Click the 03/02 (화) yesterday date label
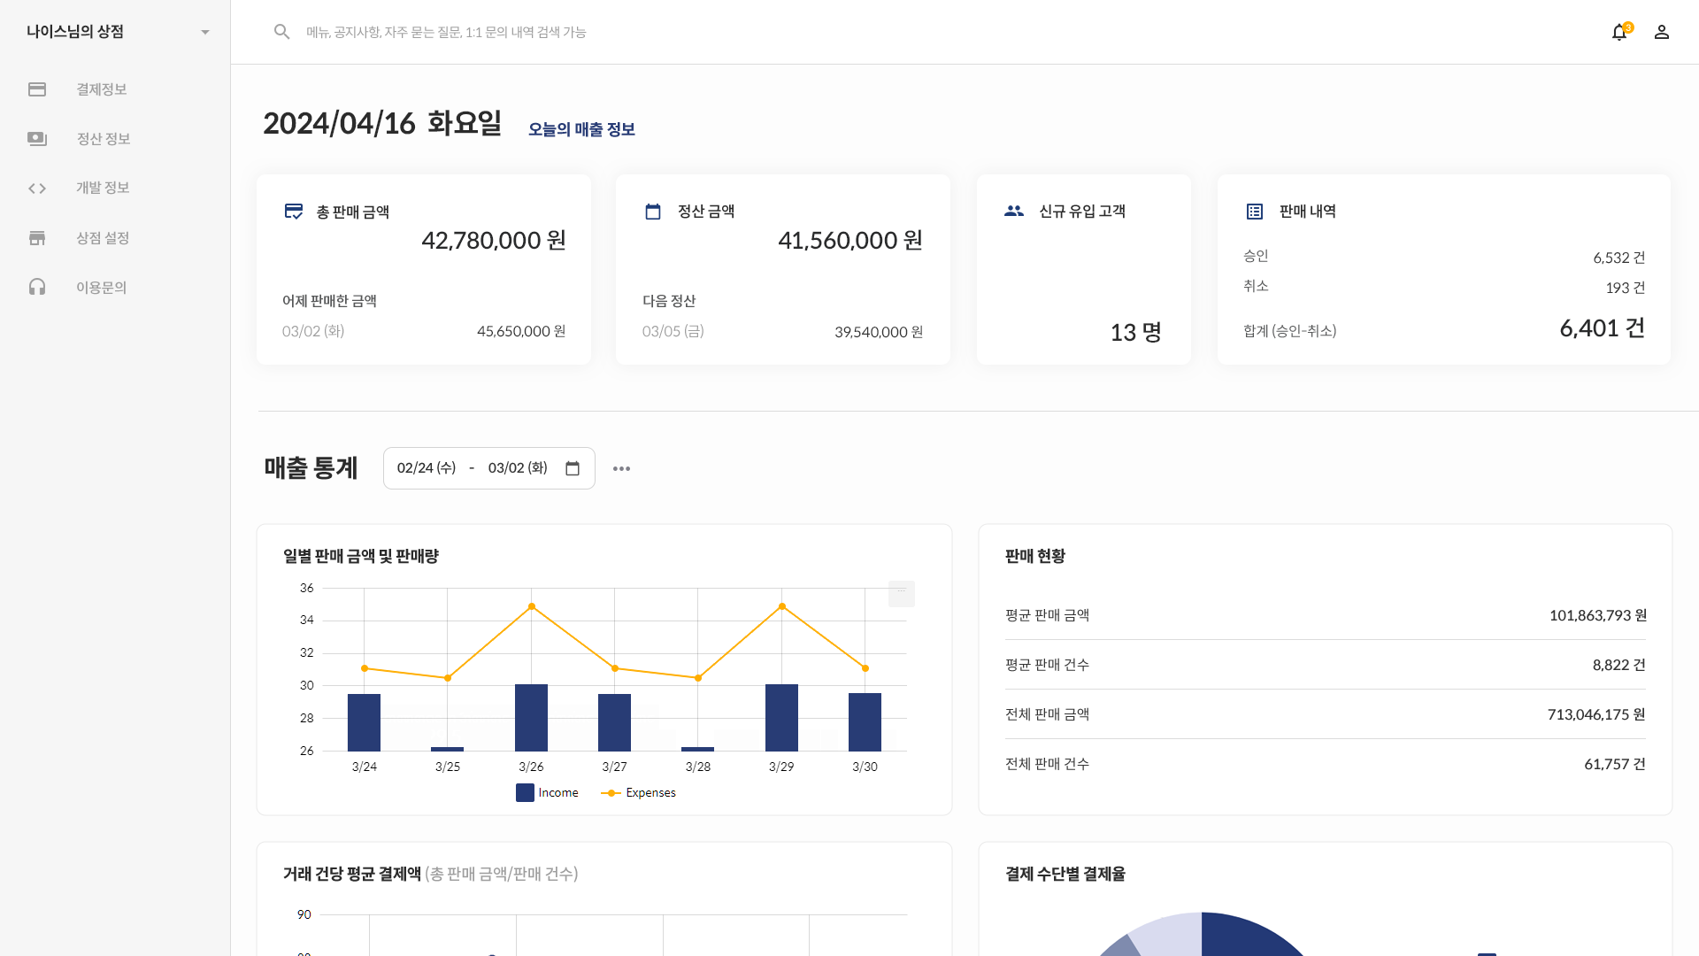 (313, 331)
